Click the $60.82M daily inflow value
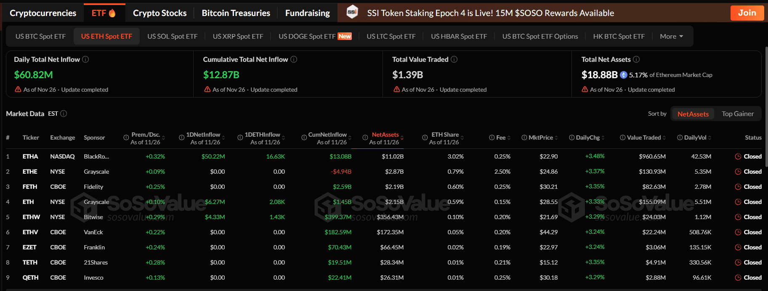 pos(33,75)
